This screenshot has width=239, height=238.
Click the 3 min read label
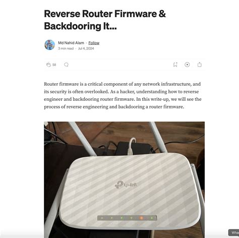pos(66,48)
